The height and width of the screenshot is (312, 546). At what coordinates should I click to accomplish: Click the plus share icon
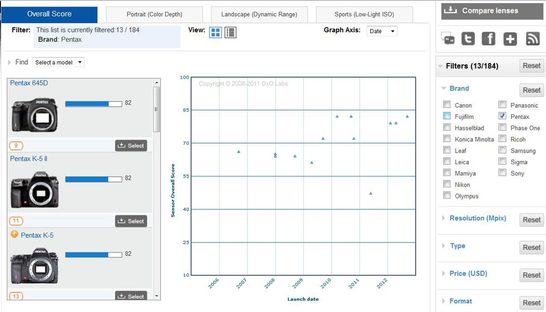pyautogui.click(x=510, y=39)
